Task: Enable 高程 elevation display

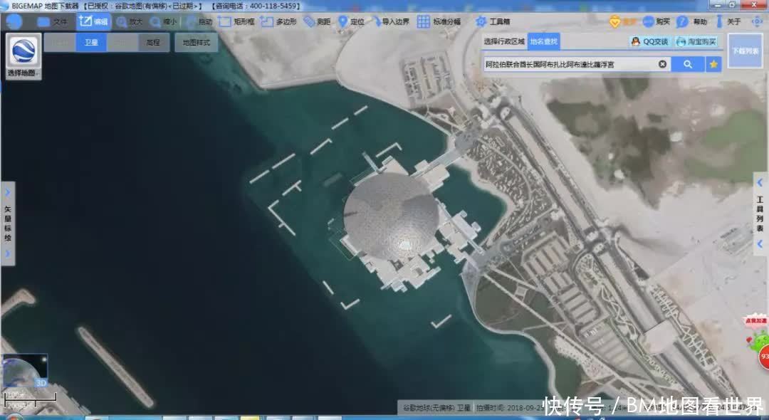Action: click(x=152, y=42)
